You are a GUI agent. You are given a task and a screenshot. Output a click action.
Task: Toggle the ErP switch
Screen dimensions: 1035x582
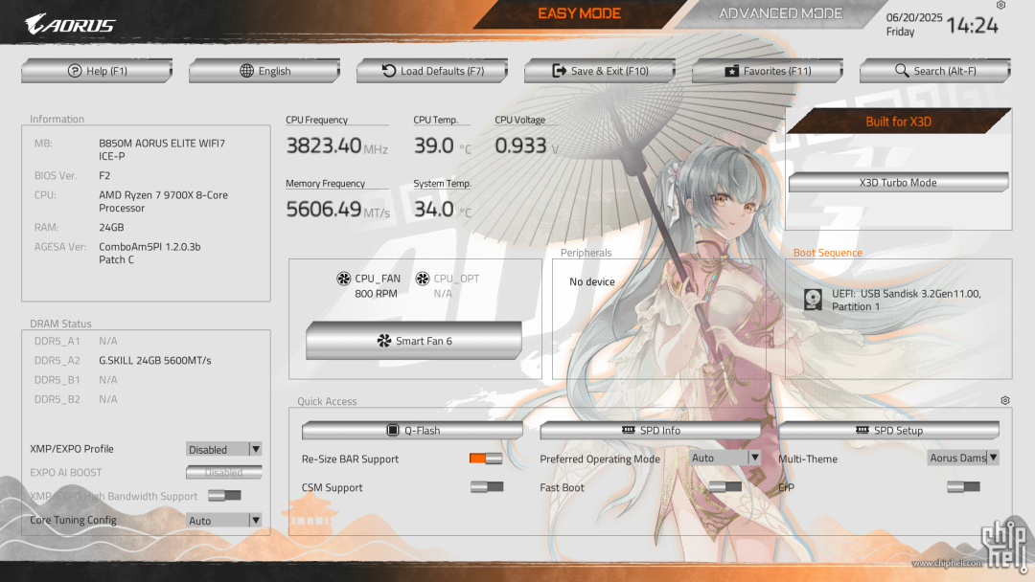tap(964, 487)
